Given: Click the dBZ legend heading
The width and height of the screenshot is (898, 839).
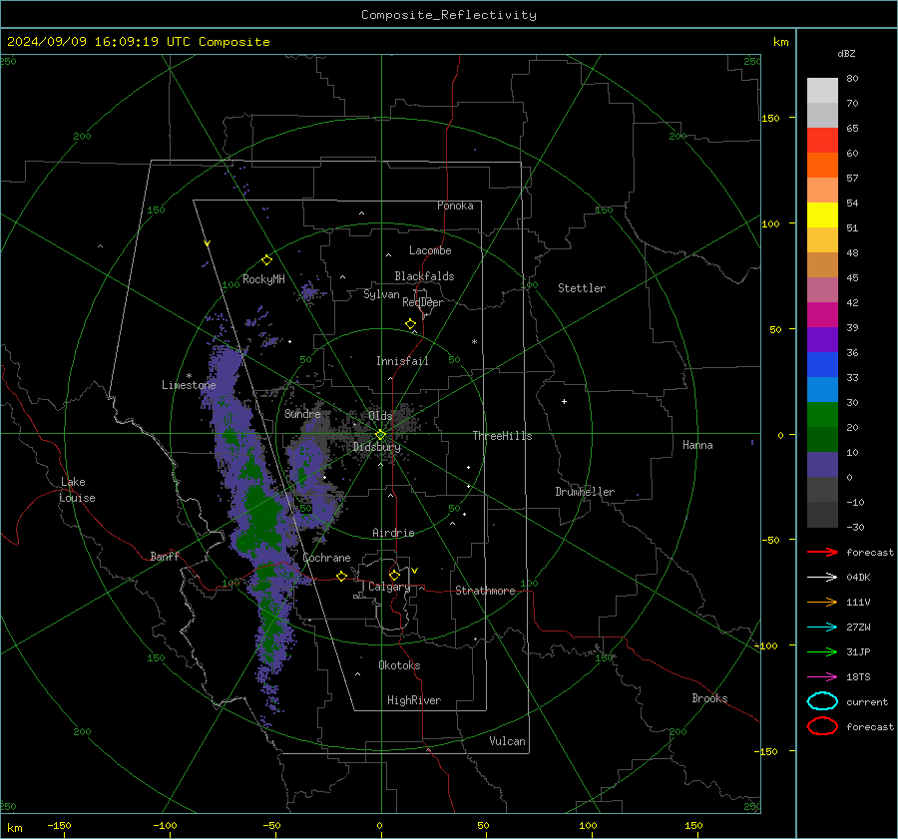Looking at the screenshot, I should pyautogui.click(x=846, y=53).
